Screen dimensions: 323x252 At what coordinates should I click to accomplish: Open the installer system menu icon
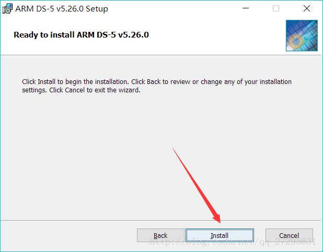tap(7, 9)
